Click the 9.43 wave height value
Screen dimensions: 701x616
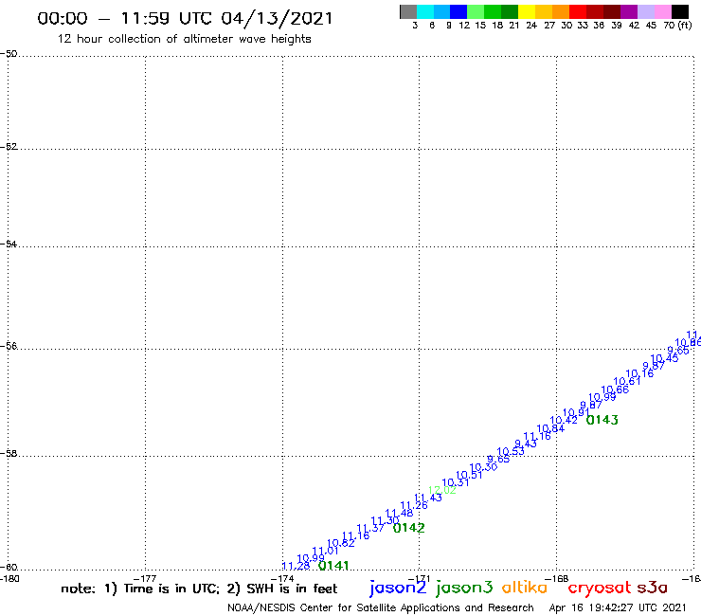coord(526,444)
